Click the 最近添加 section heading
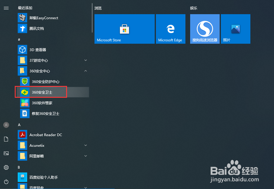Image resolution: width=274 pixels, height=189 pixels. click(x=25, y=8)
